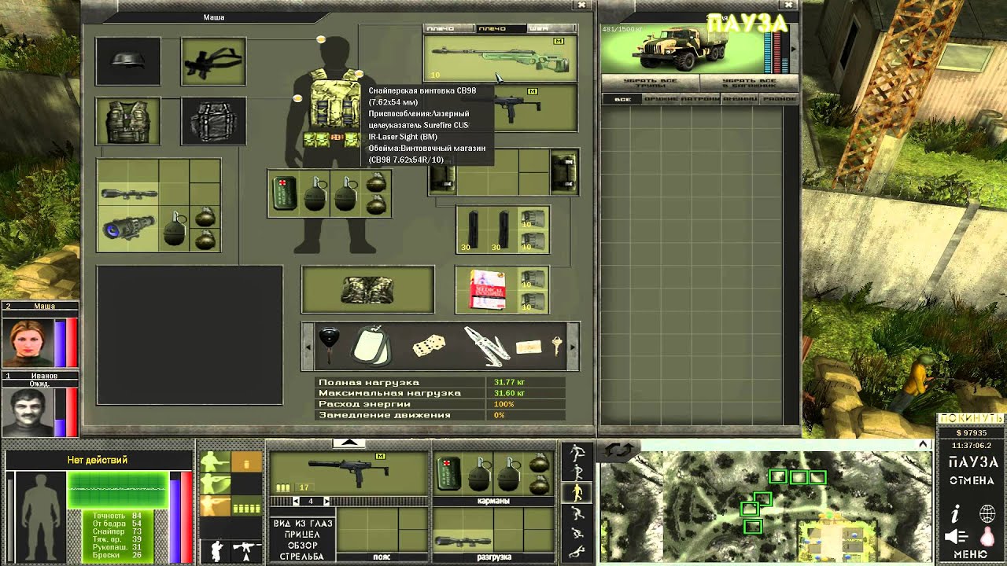
Task: Pick up the rifle scope in the backpack grid
Action: pyautogui.click(x=128, y=193)
